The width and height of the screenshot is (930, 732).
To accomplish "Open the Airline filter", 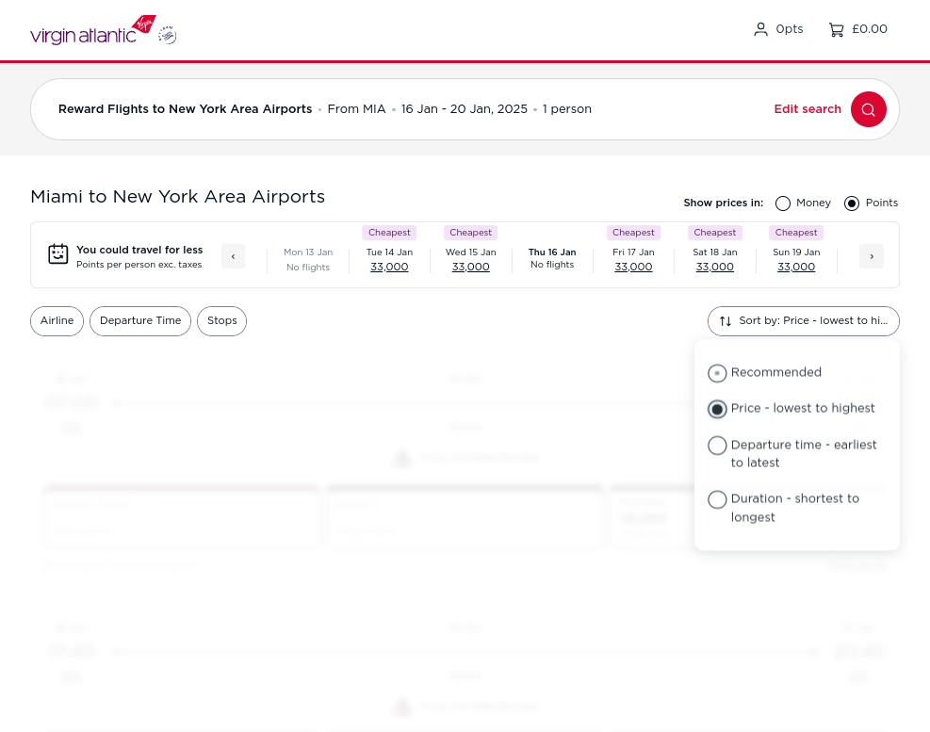I will 57,321.
